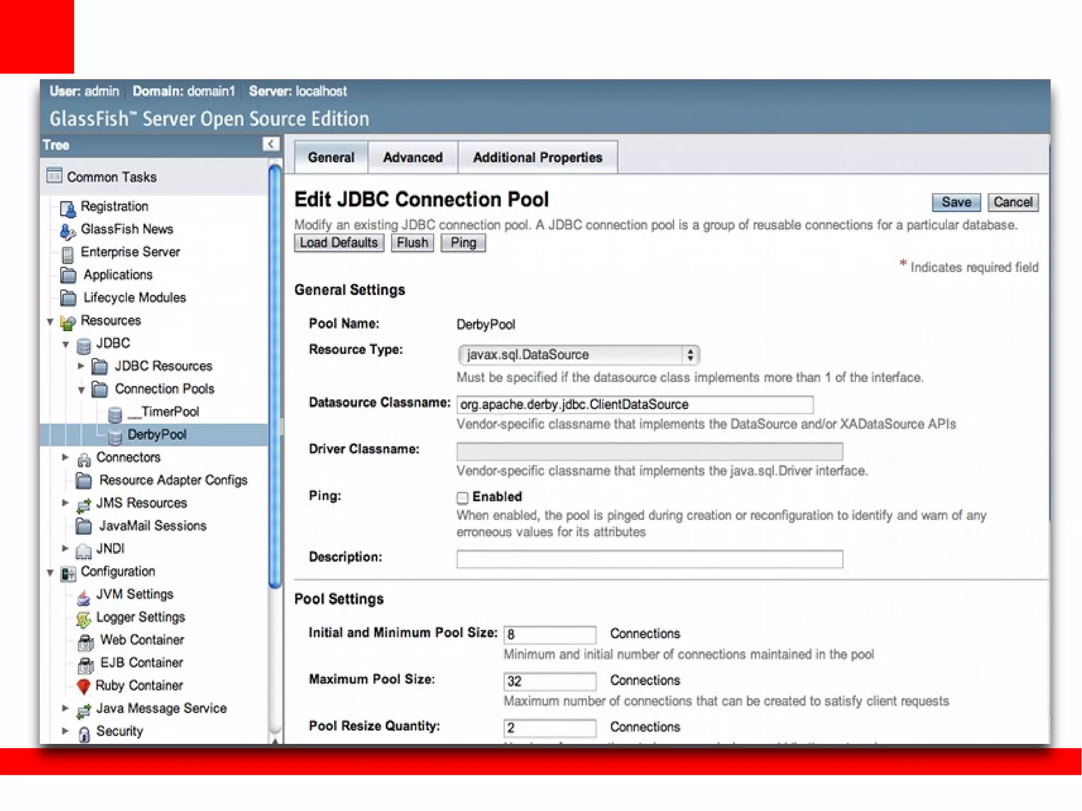Switch to the Advanced tab
1082x811 pixels.
coord(413,157)
